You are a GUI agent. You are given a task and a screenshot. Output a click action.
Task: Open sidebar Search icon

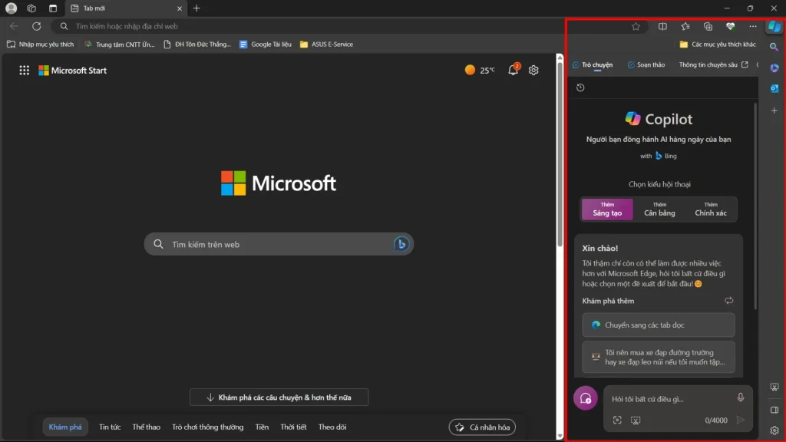click(774, 47)
